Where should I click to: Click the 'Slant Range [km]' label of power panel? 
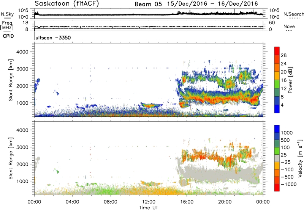[x=11, y=80]
